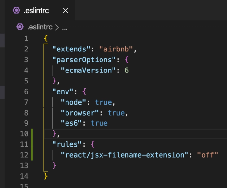Click the "react/jsx-filename-extension" key
This screenshot has height=188, width=227.
click(124, 155)
